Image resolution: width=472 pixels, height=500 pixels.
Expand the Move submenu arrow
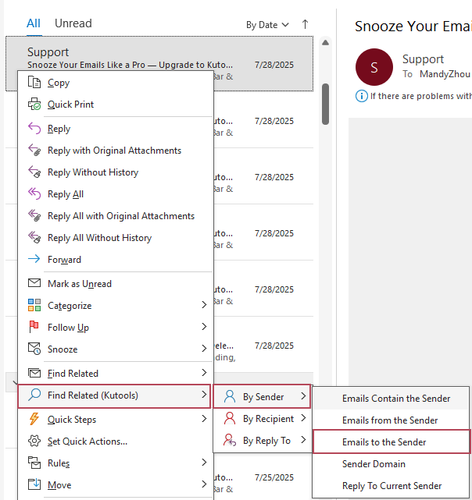click(204, 484)
